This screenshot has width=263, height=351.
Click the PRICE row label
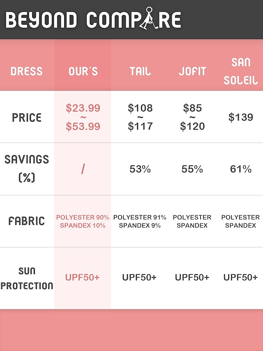[x=27, y=117]
